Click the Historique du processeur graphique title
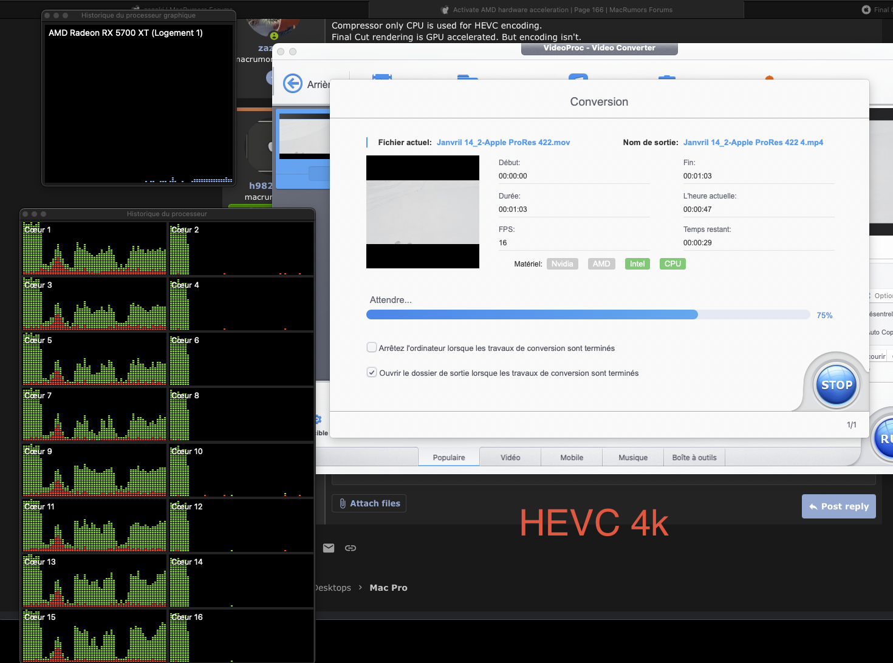893x663 pixels. coord(139,15)
